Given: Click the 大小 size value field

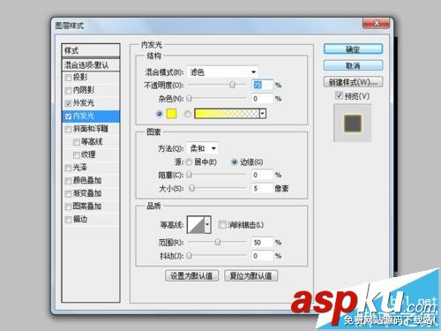Looking at the screenshot, I should (x=262, y=188).
